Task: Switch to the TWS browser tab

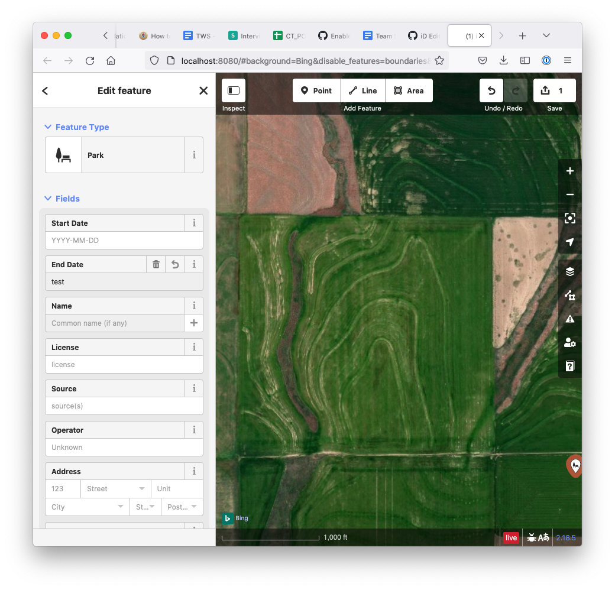Action: tap(198, 36)
